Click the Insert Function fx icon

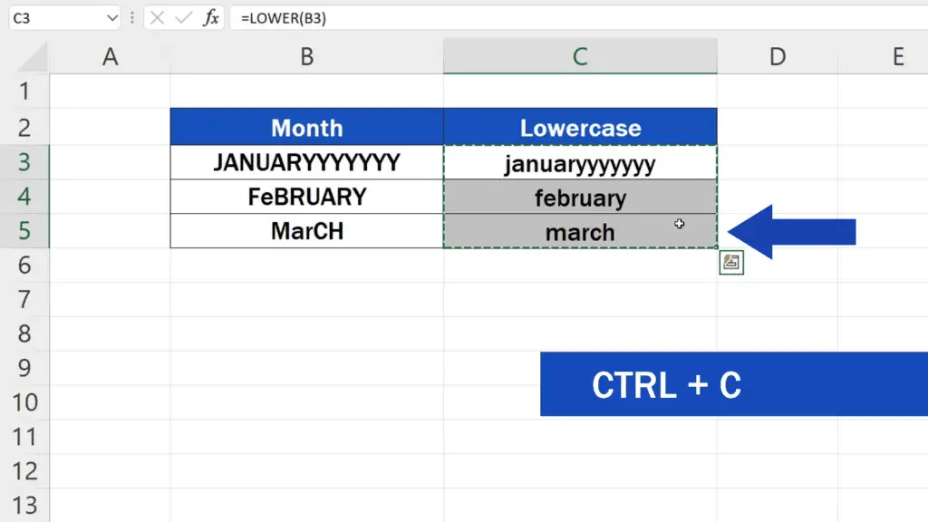210,18
